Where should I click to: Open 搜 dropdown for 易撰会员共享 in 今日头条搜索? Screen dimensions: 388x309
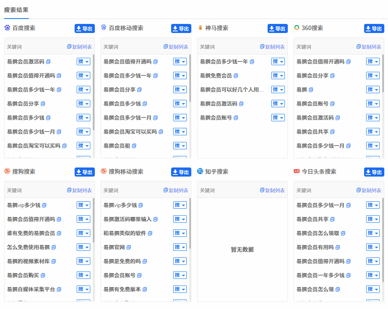[373, 219]
